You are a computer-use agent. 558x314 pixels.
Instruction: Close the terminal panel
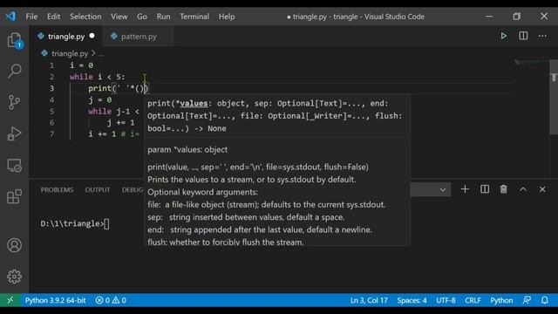pyautogui.click(x=542, y=189)
